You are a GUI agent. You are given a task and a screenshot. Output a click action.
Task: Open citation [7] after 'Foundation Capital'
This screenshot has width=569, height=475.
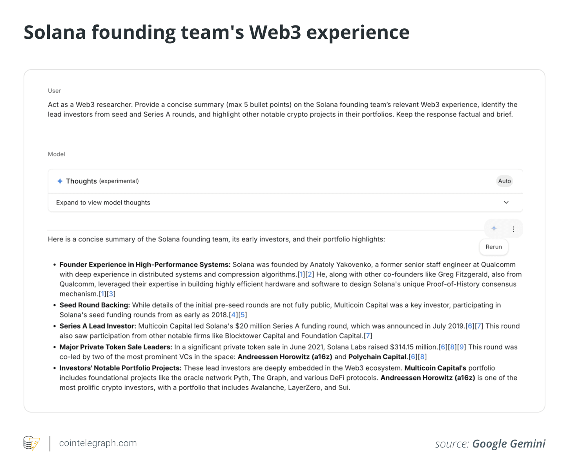(368, 336)
